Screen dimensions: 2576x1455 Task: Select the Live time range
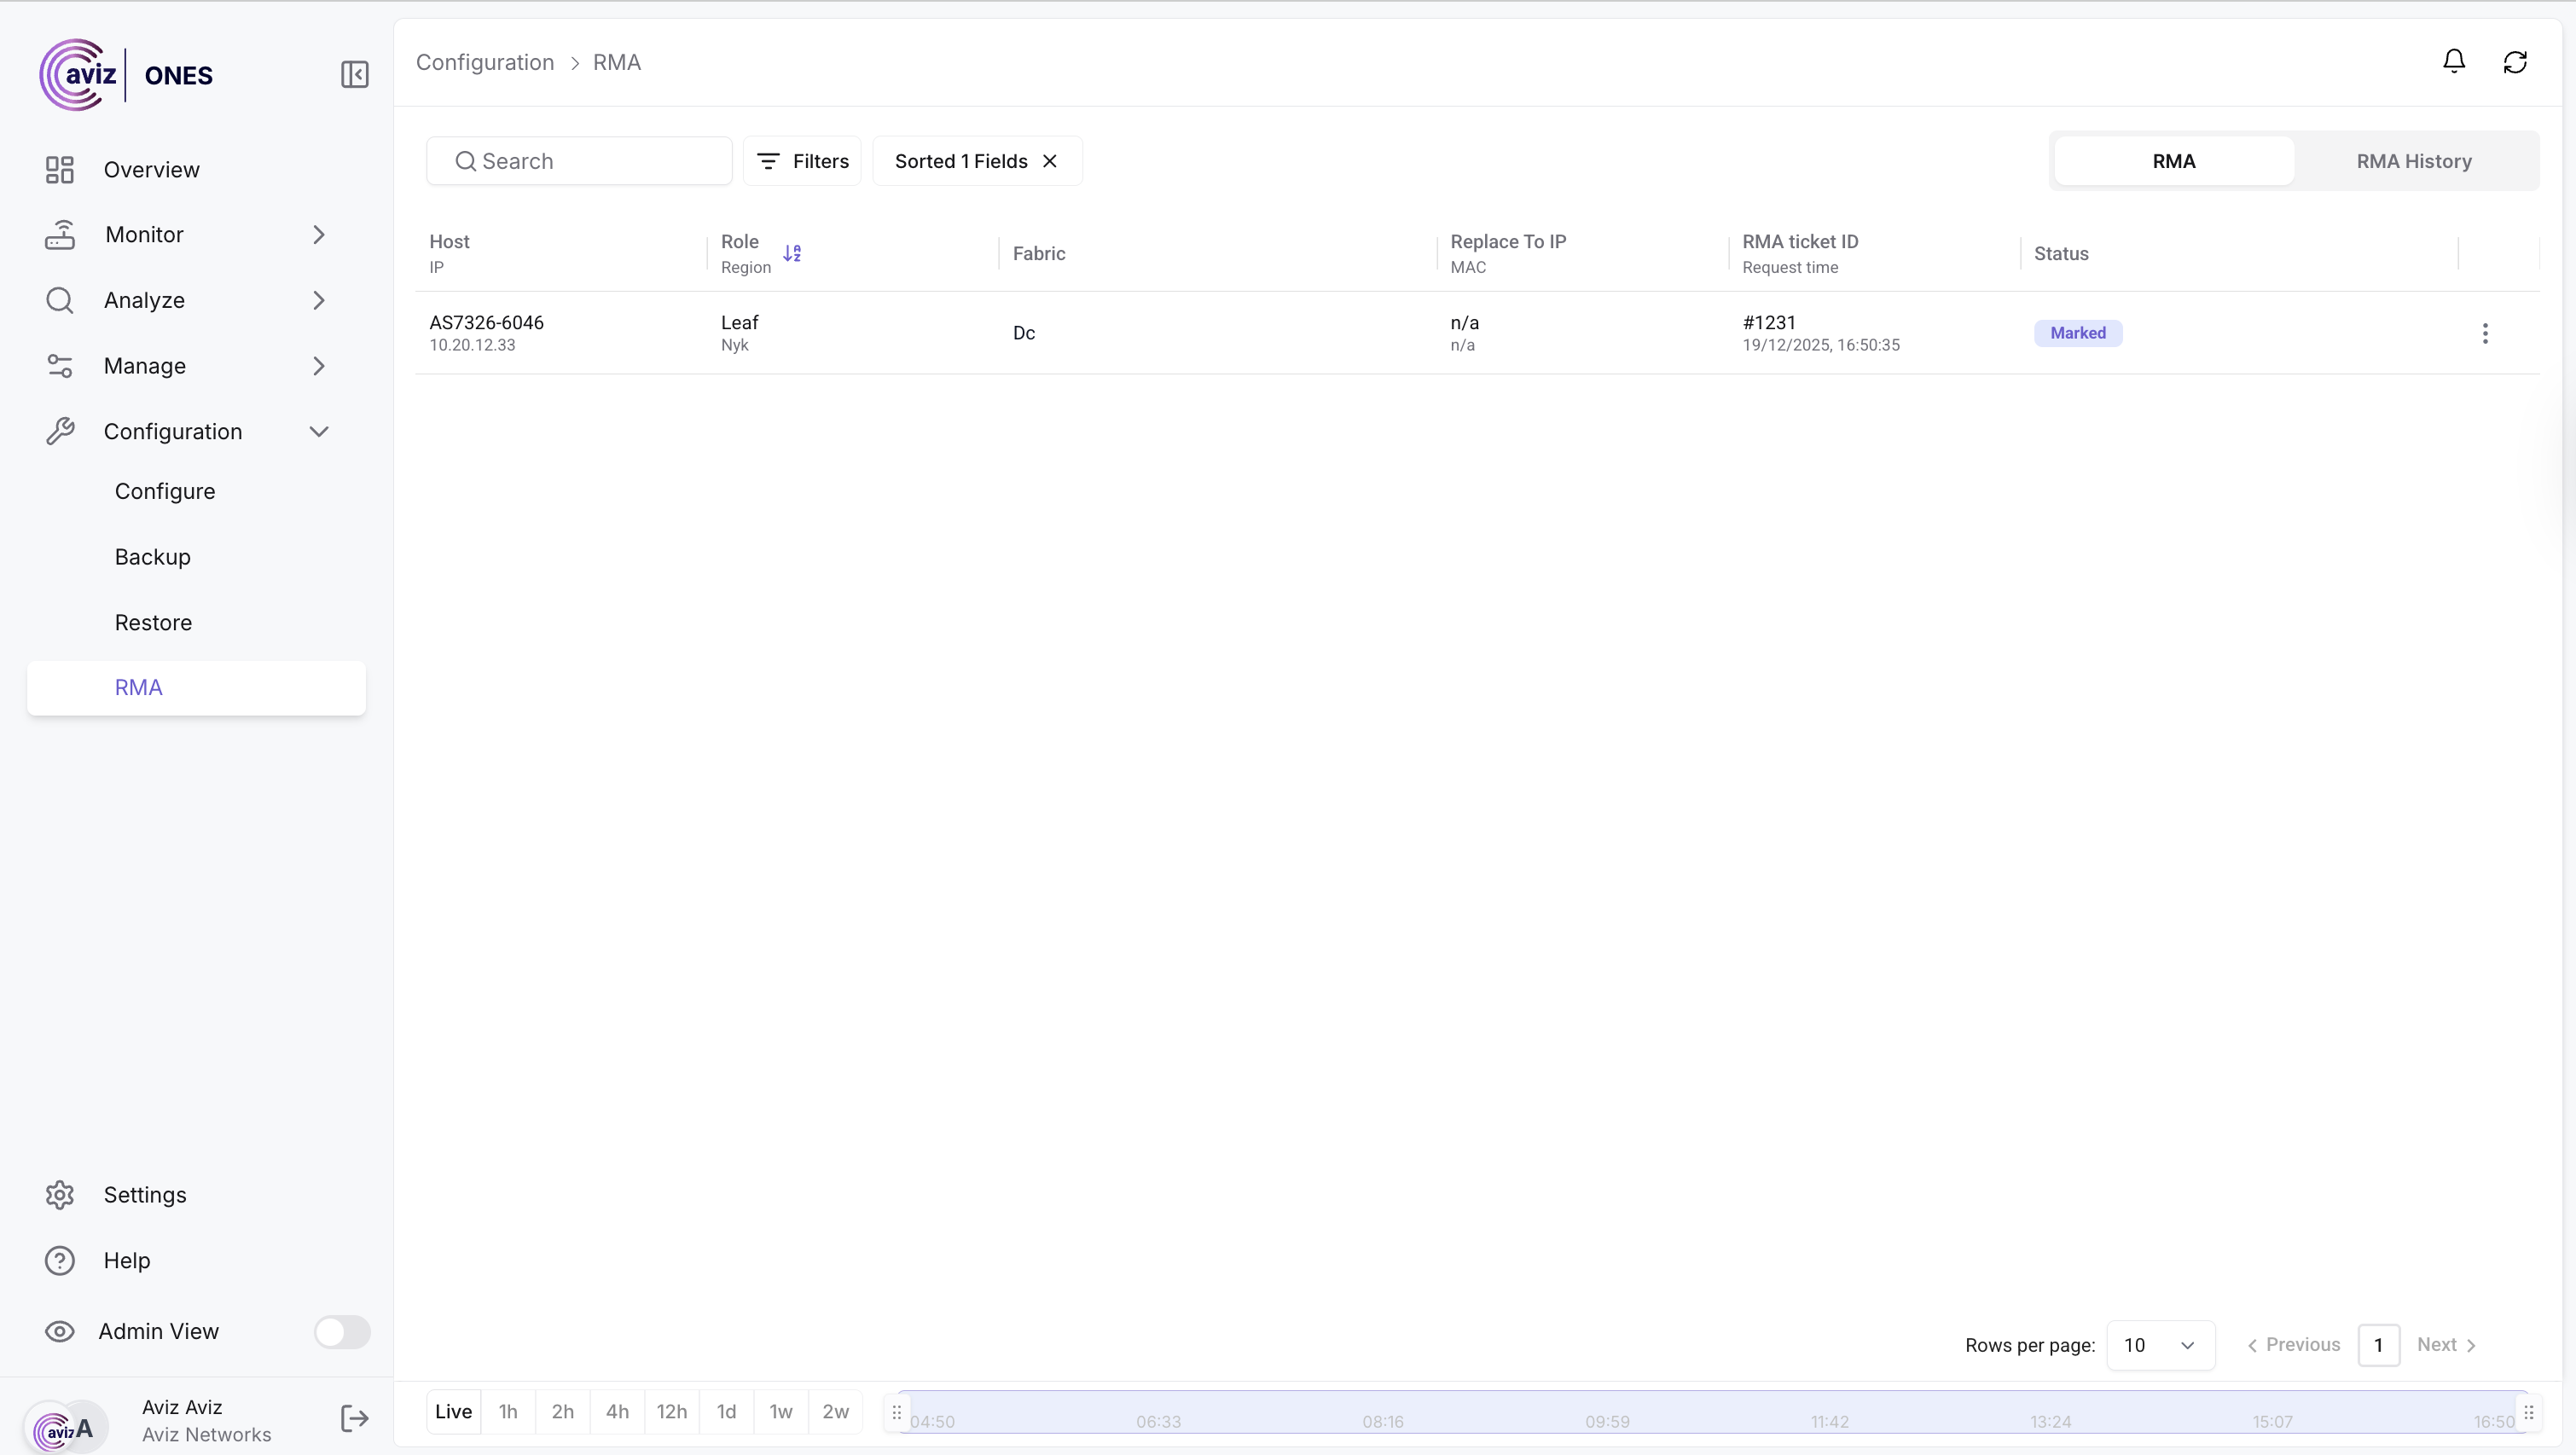click(453, 1411)
